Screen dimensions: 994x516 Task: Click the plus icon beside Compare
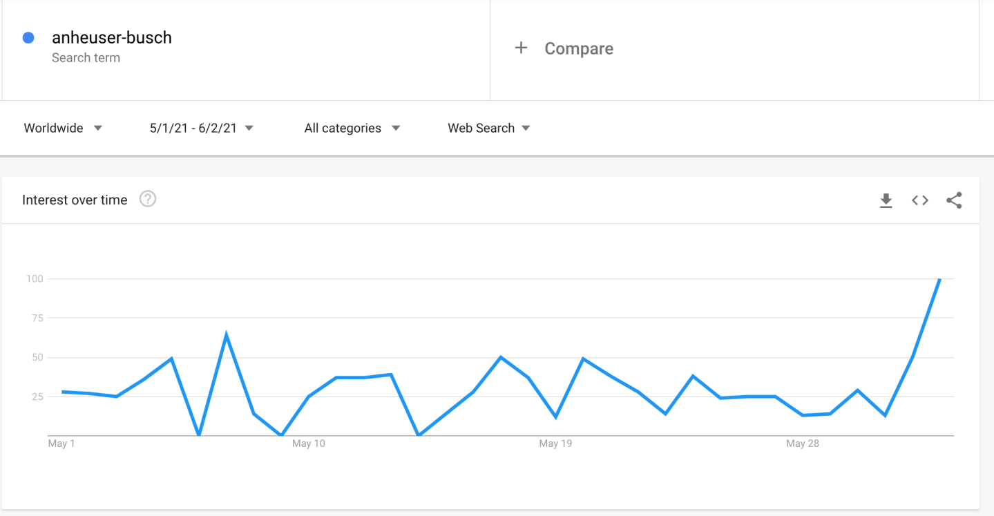coord(521,48)
